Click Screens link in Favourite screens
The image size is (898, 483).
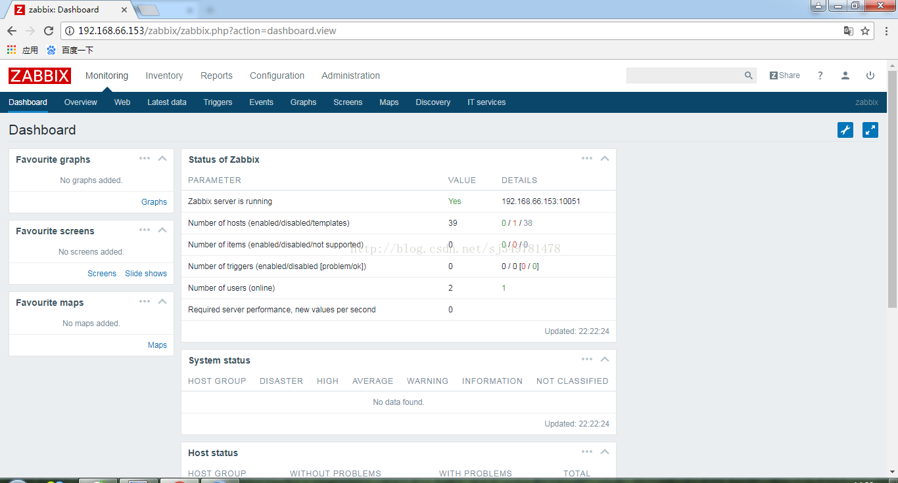pyautogui.click(x=102, y=274)
